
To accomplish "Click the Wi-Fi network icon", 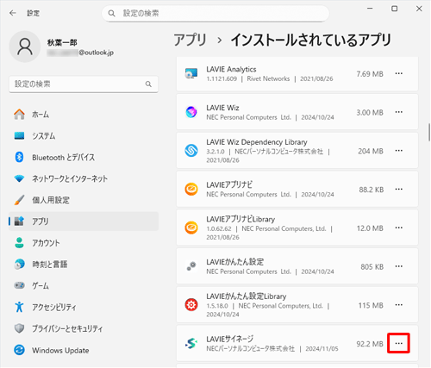I will (19, 178).
